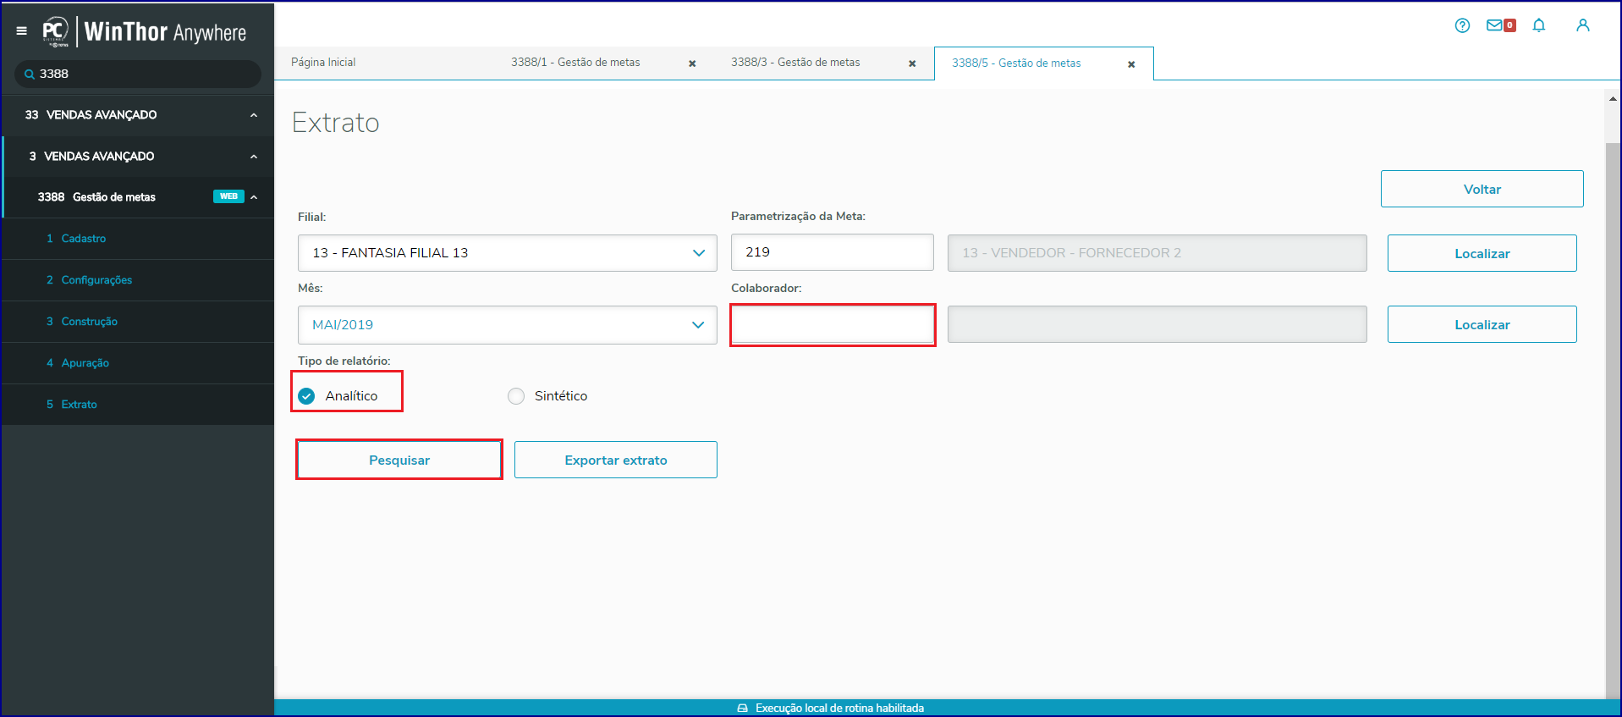Collapse the 3 VENDAS AVANÇADO section
This screenshot has height=717, width=1622.
(x=254, y=157)
